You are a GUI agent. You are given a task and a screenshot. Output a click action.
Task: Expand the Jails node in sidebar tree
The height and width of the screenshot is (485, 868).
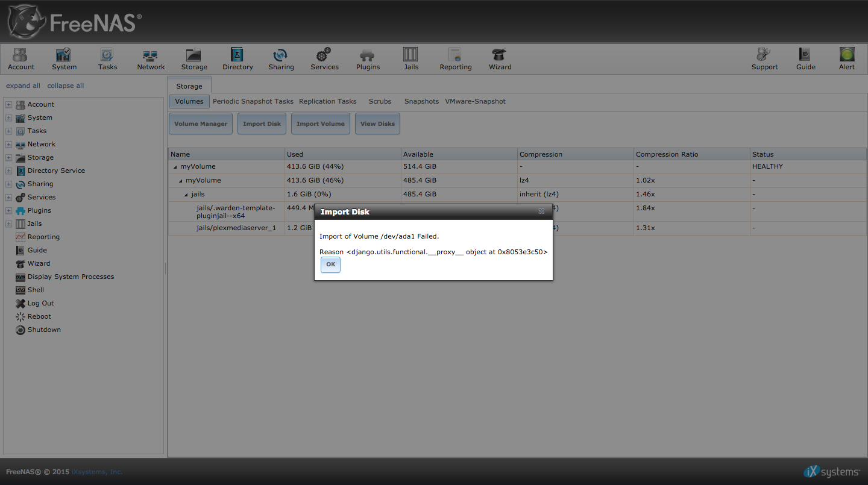(9, 224)
